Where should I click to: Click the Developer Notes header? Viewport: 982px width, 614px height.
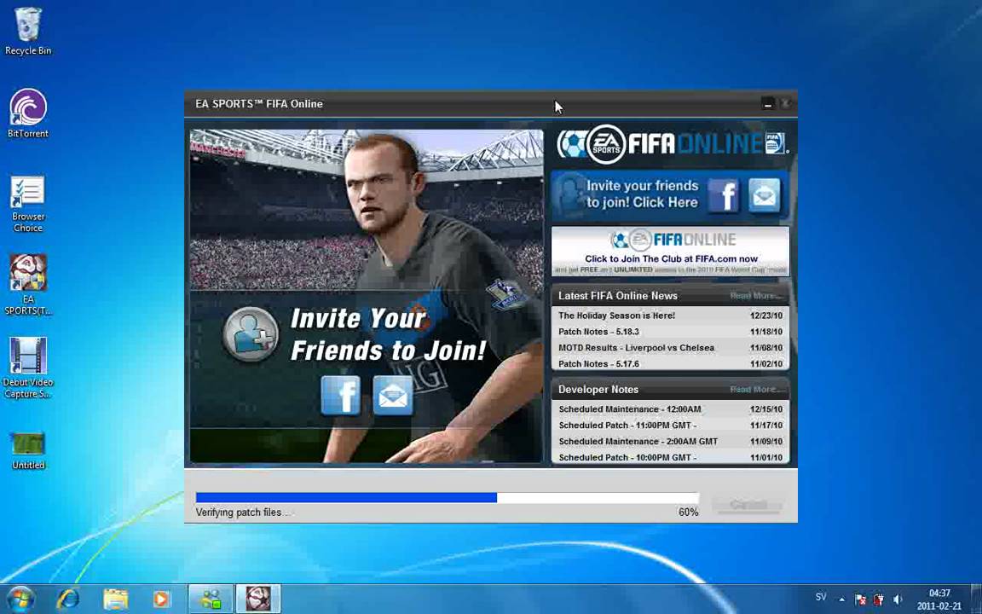tap(598, 390)
